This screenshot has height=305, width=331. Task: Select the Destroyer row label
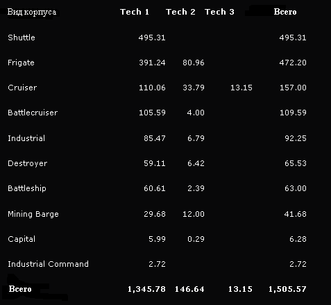tap(28, 163)
